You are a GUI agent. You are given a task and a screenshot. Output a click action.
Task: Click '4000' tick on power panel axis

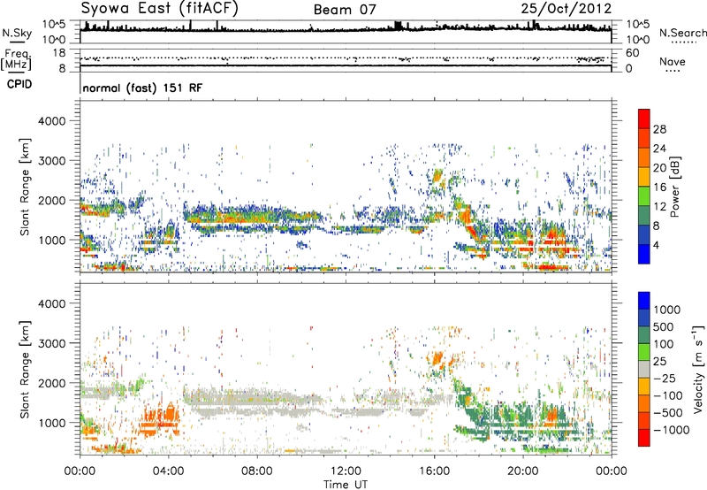pos(52,121)
